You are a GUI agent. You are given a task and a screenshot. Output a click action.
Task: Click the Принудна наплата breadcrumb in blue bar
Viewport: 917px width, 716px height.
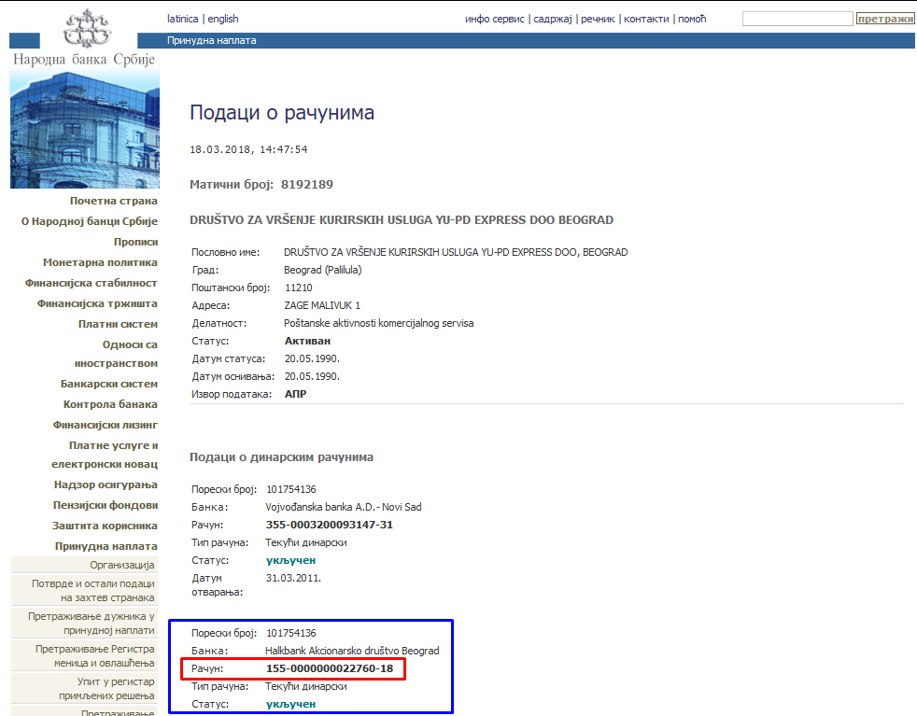[212, 40]
